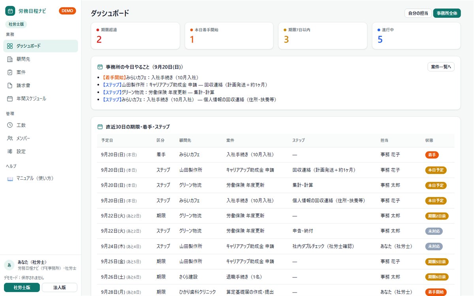Click the 社労士版 tag under logo

(x=16, y=24)
